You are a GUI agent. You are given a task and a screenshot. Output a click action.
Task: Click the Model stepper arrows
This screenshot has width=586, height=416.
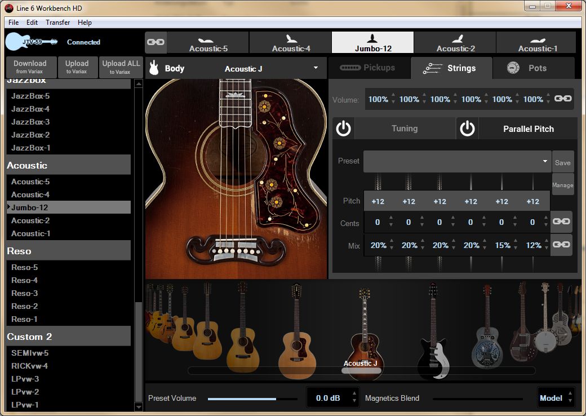570,397
